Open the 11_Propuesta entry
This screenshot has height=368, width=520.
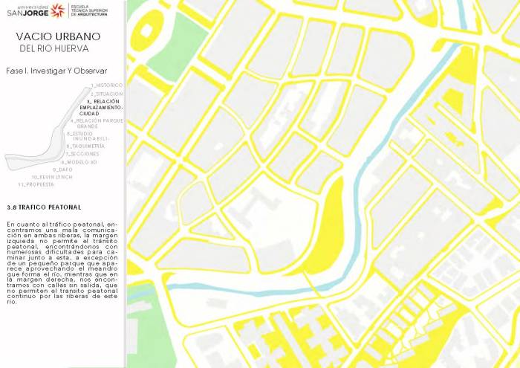pyautogui.click(x=36, y=184)
